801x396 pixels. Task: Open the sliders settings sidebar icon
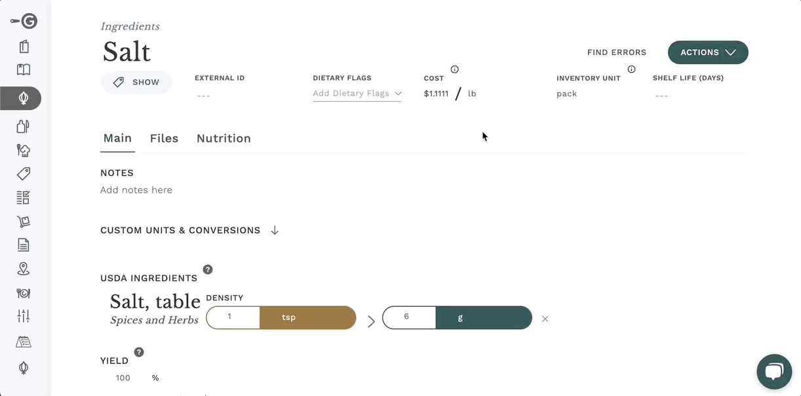(24, 316)
